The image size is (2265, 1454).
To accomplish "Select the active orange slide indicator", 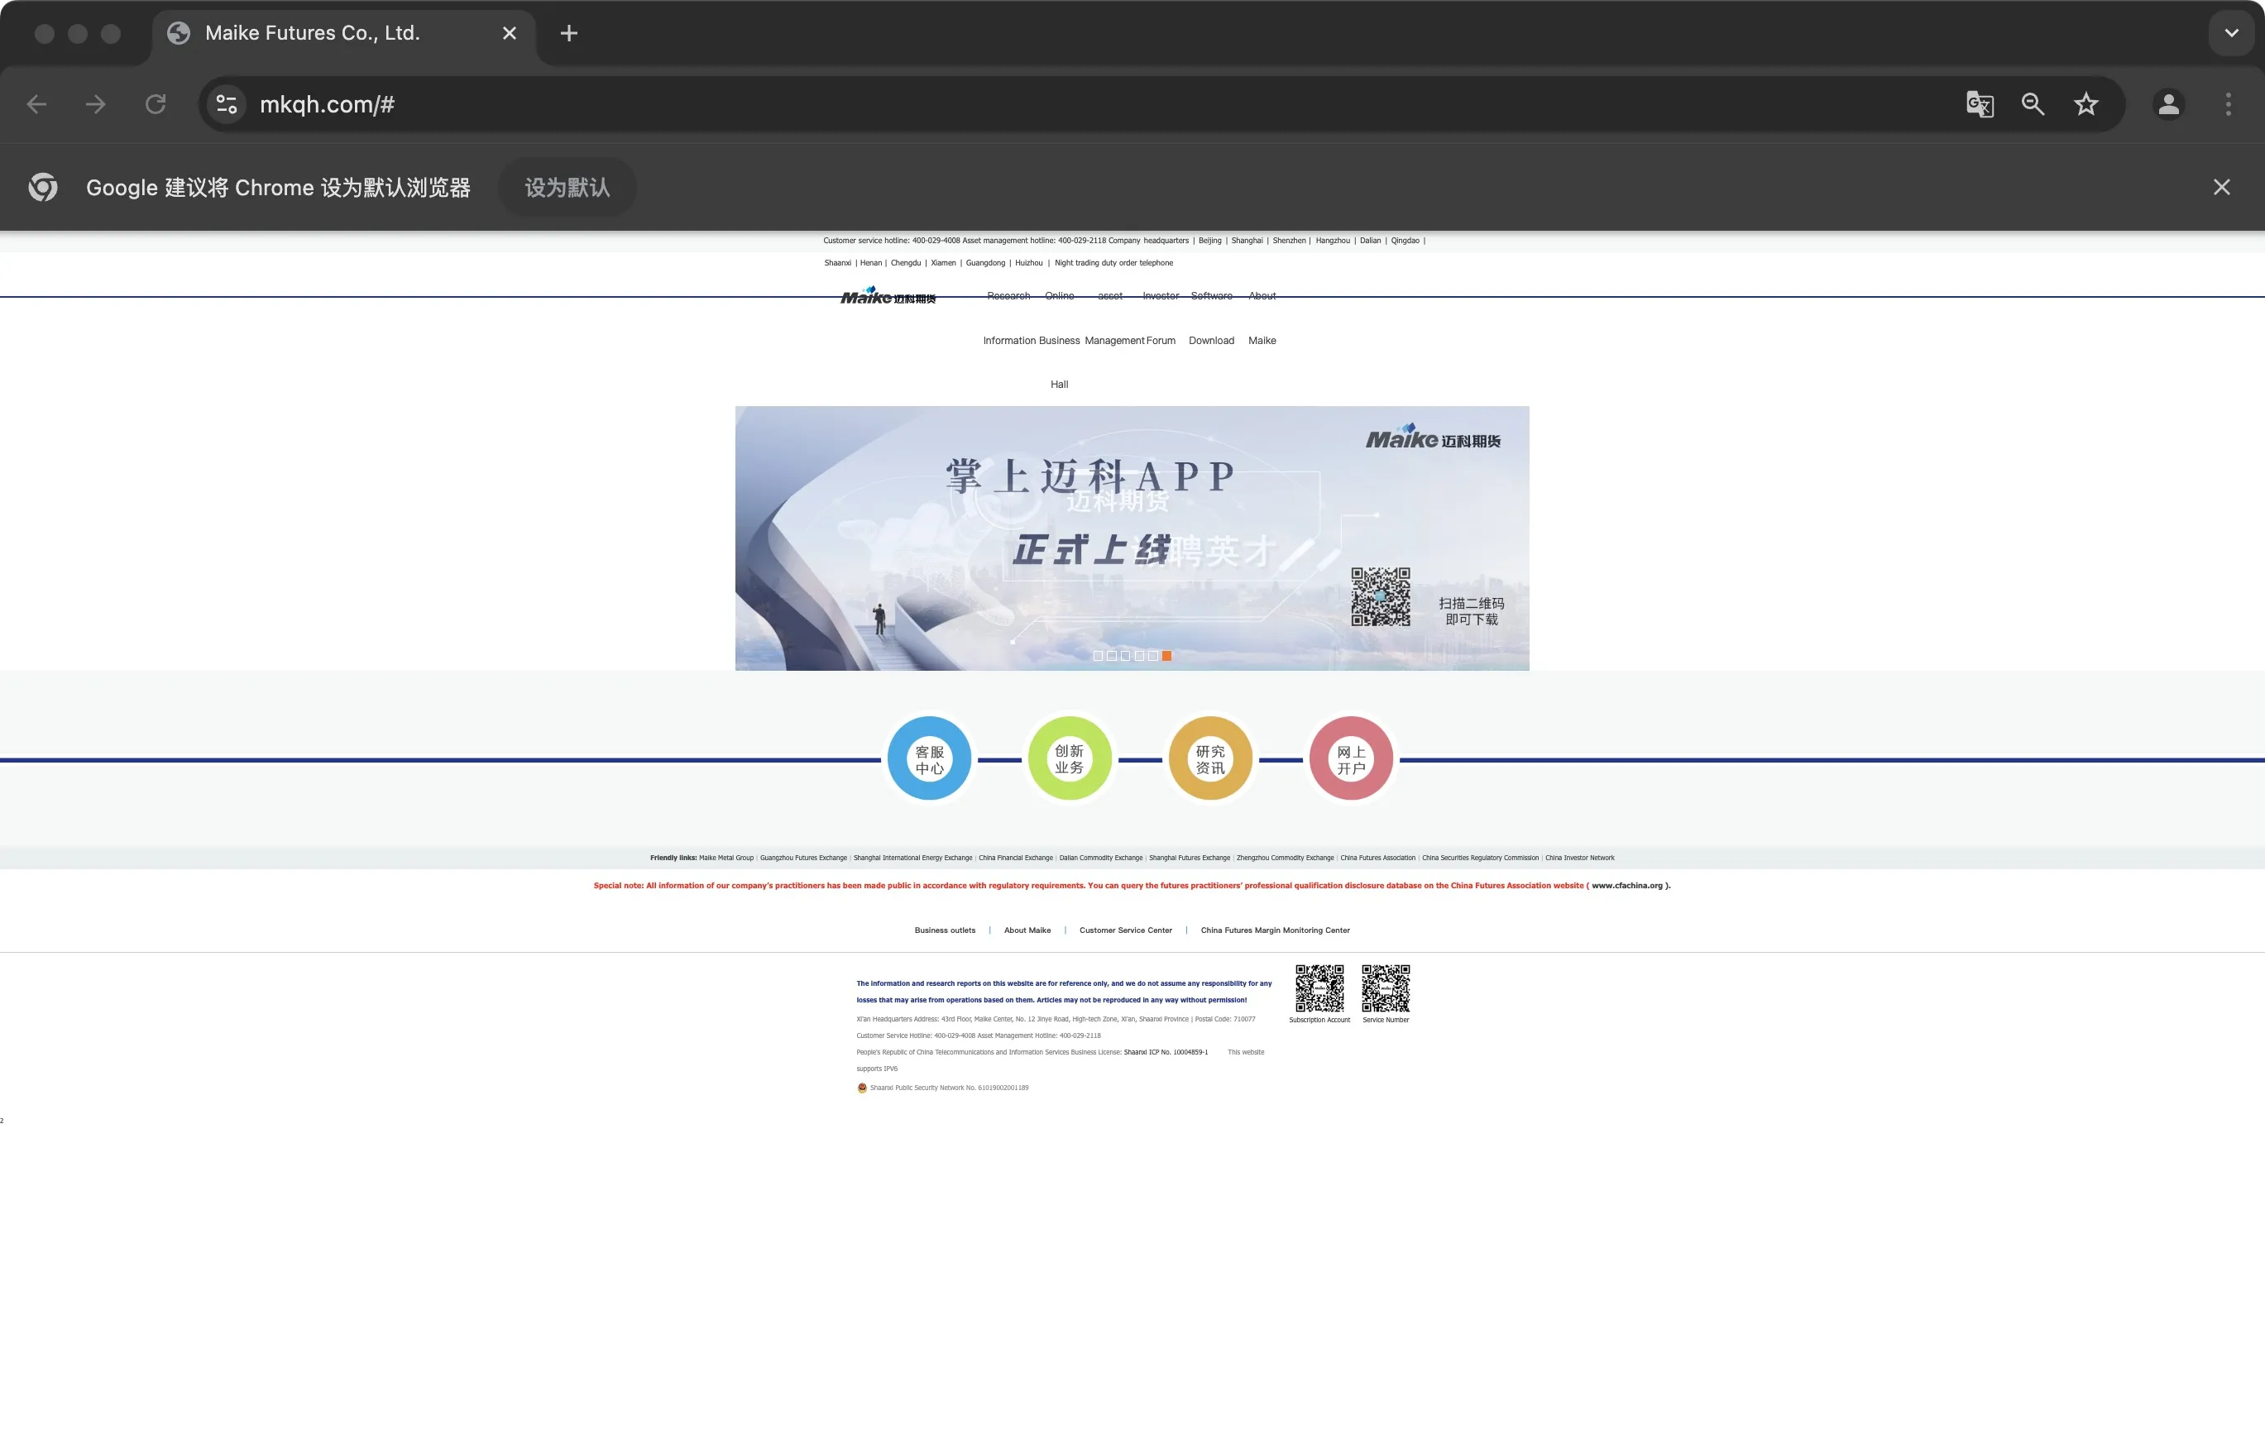I will (1167, 655).
